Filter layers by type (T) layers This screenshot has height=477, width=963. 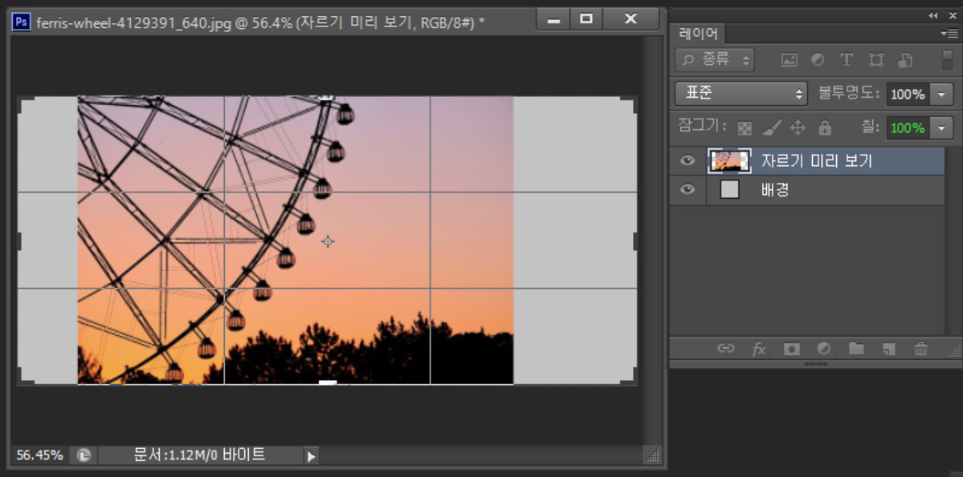pyautogui.click(x=847, y=60)
